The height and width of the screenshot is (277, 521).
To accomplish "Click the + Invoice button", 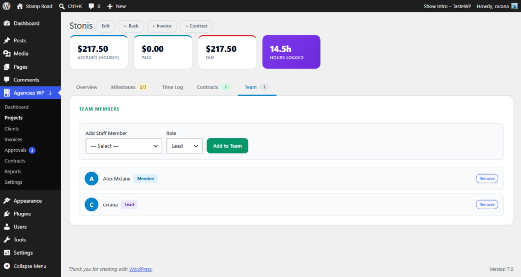I will (162, 26).
